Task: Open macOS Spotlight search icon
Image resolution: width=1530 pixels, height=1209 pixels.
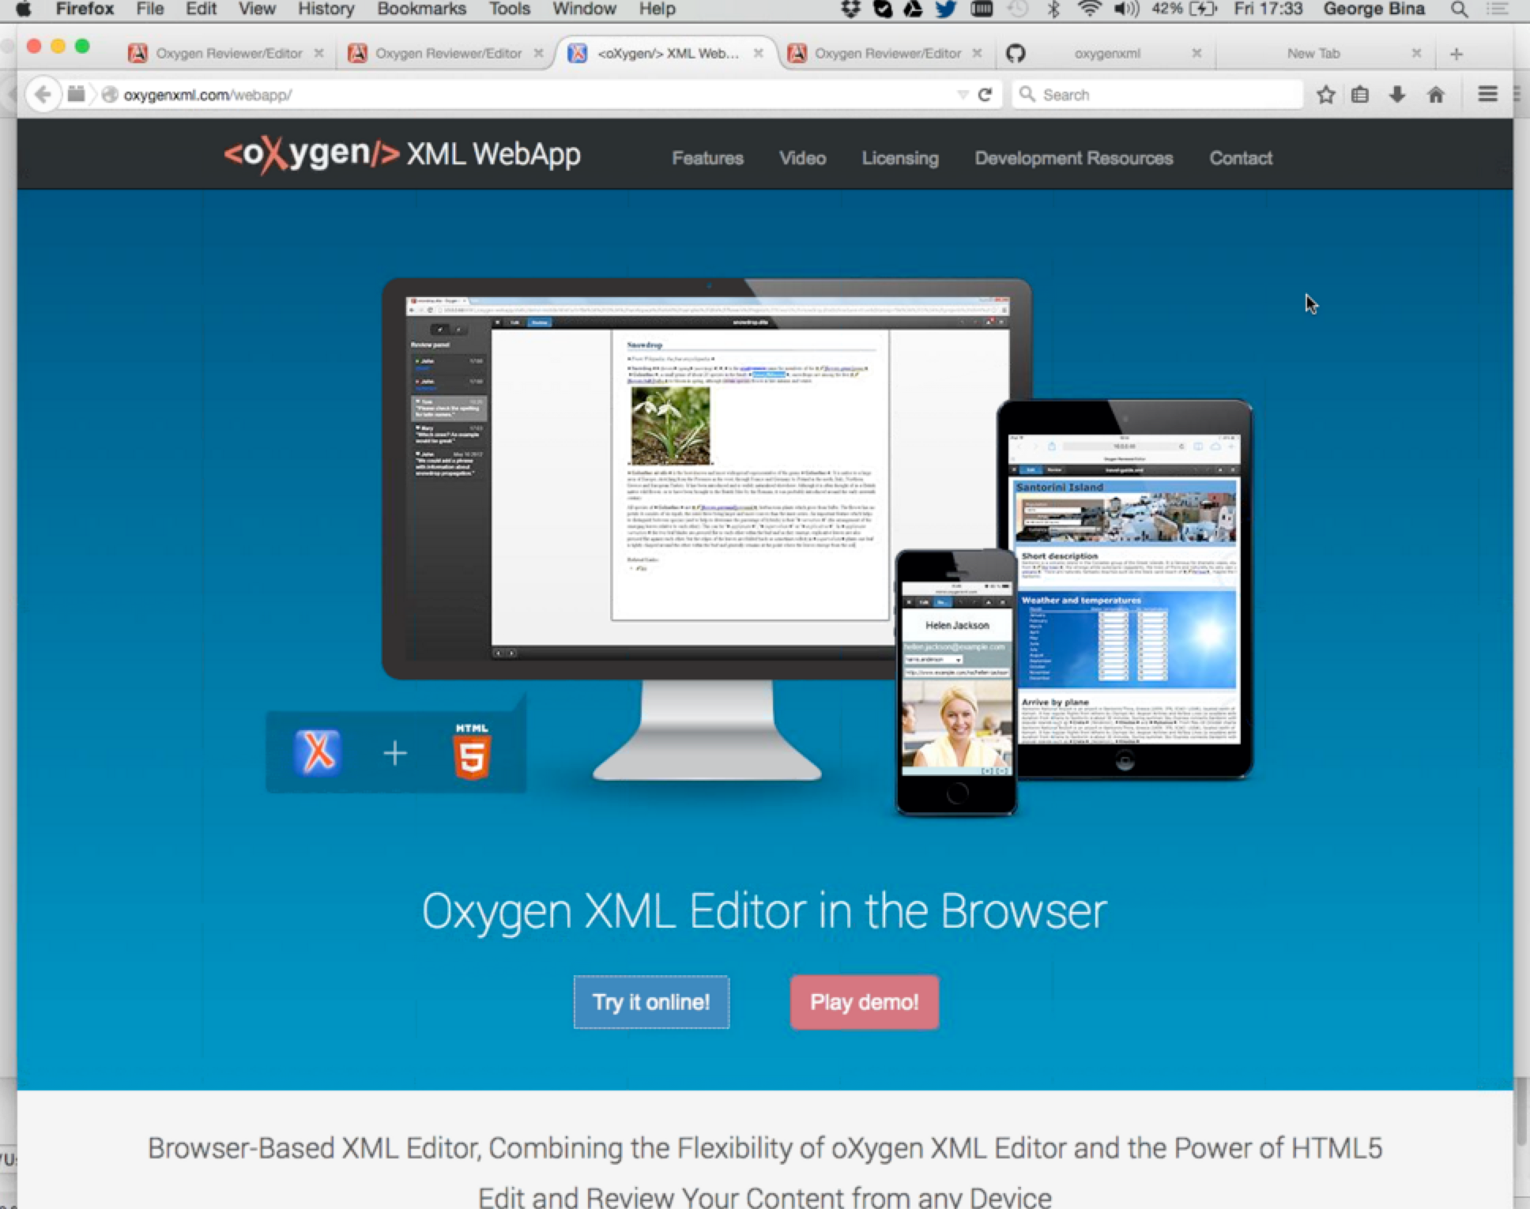Action: coord(1459,9)
